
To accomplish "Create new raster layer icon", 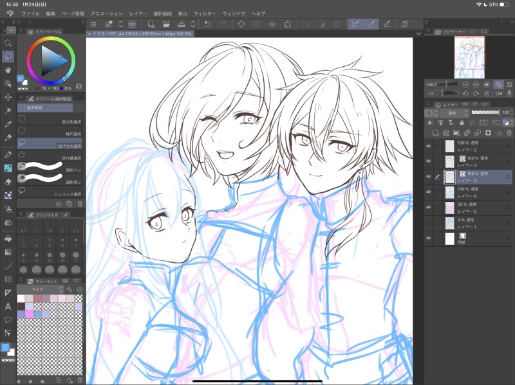I will [436, 133].
